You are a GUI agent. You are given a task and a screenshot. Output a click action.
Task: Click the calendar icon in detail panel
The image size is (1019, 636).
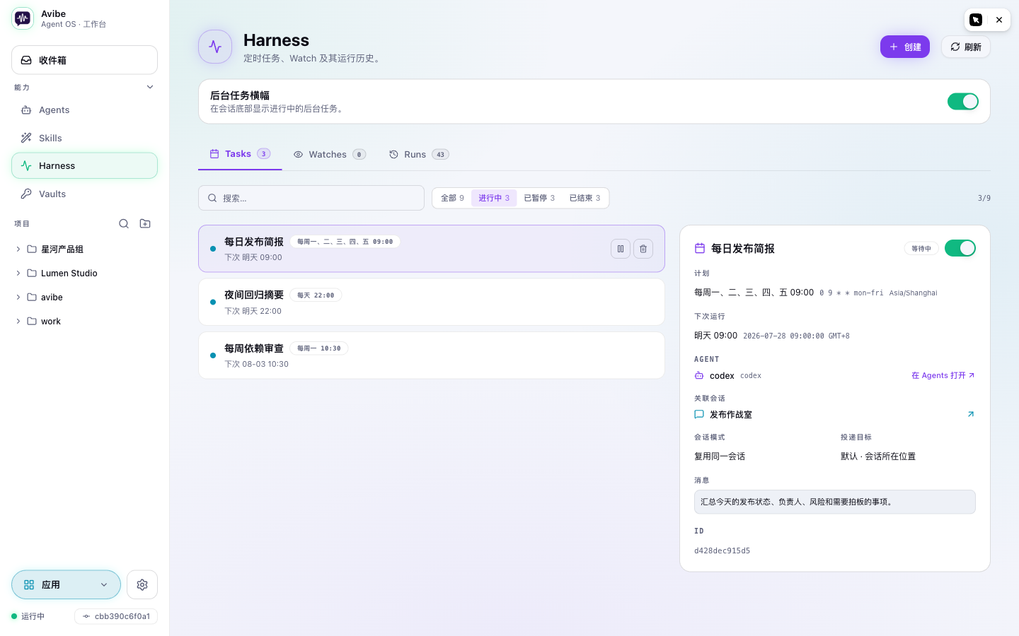pyautogui.click(x=700, y=248)
